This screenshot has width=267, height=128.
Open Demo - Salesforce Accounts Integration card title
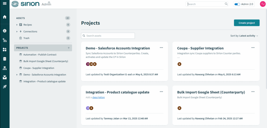point(118,48)
